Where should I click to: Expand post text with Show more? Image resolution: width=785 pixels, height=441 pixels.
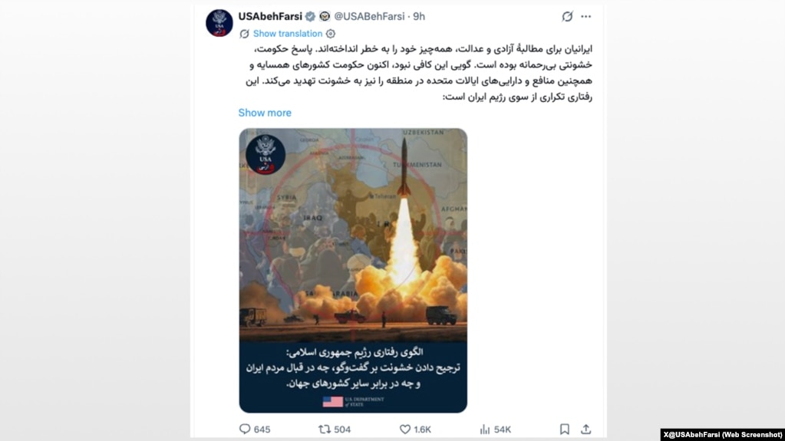pyautogui.click(x=264, y=113)
